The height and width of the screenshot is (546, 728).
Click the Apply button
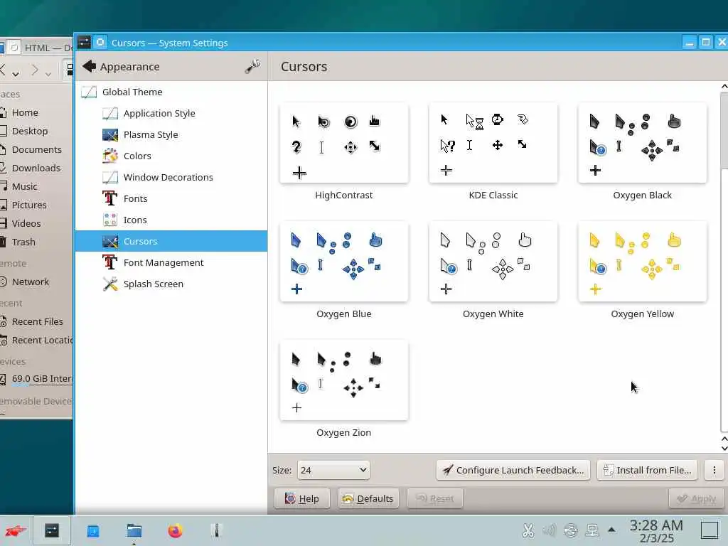[x=697, y=498]
